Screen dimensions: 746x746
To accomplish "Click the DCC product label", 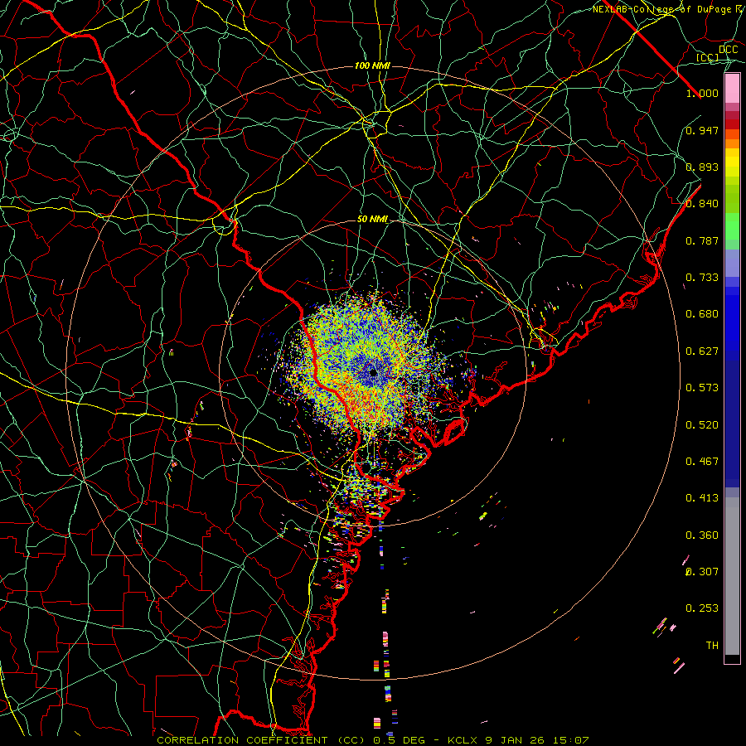I will click(x=728, y=50).
